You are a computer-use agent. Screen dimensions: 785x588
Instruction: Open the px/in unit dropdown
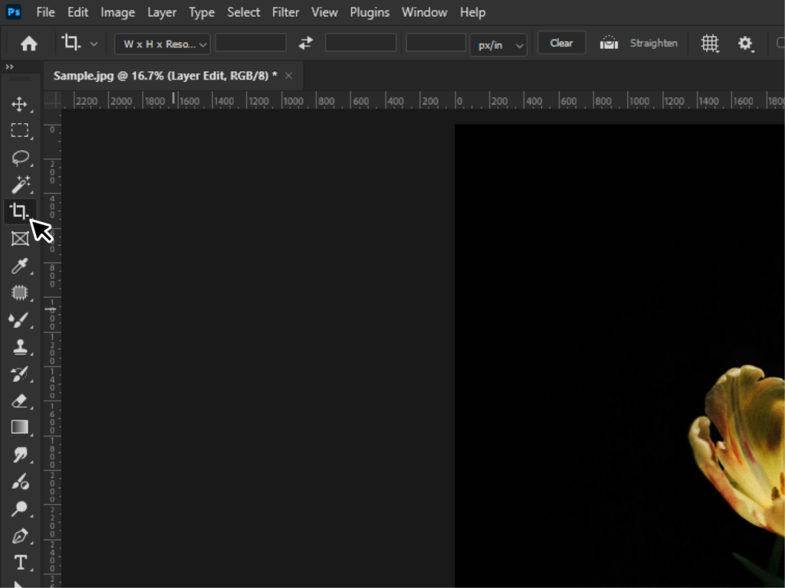[498, 45]
